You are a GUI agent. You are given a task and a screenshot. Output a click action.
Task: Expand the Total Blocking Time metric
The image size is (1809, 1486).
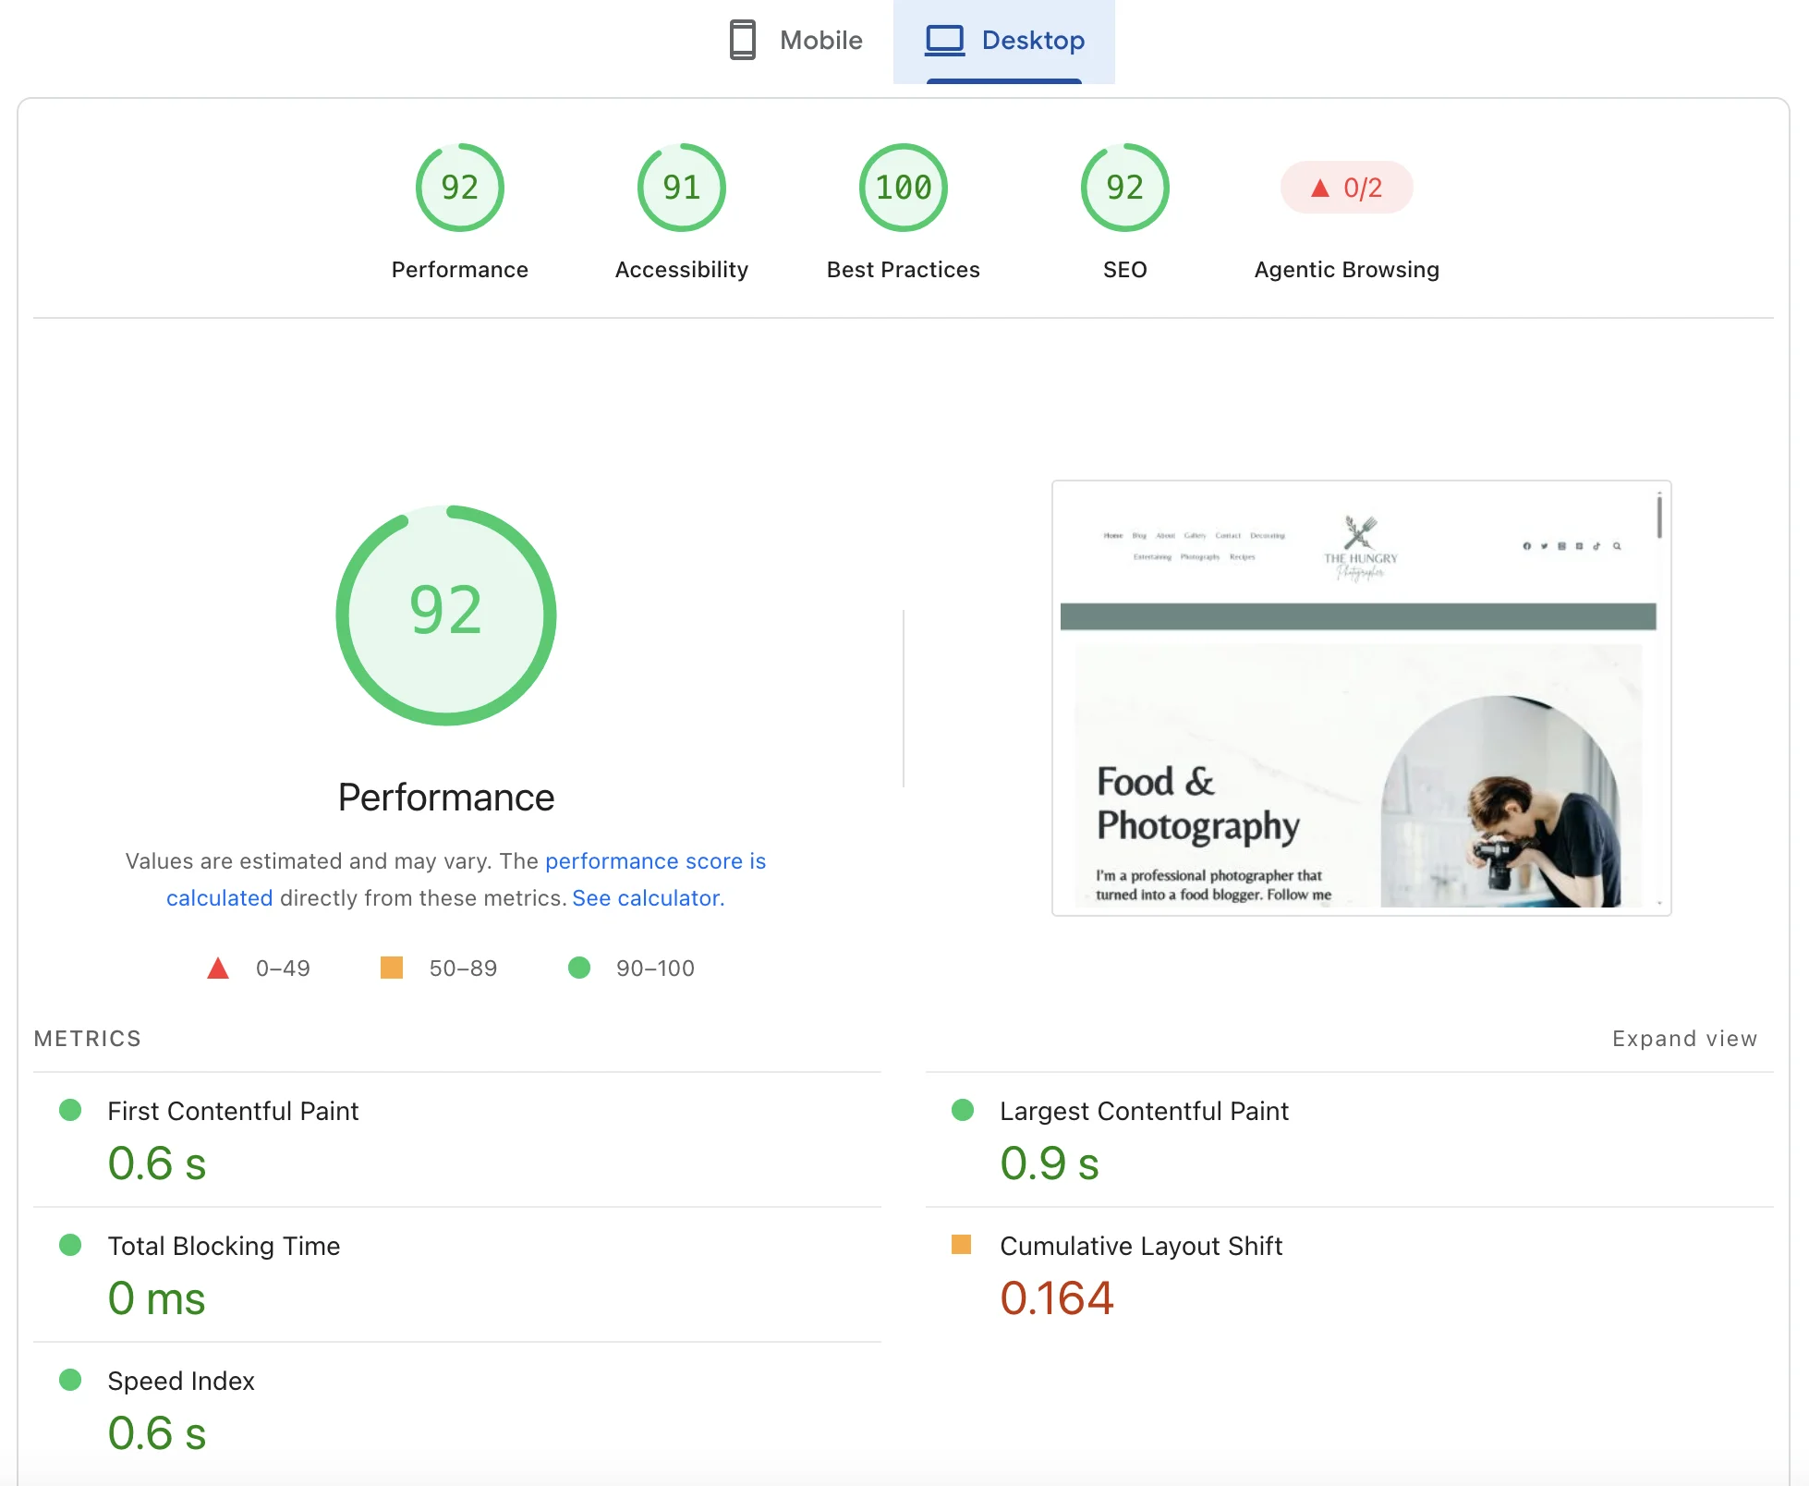[x=457, y=1274]
